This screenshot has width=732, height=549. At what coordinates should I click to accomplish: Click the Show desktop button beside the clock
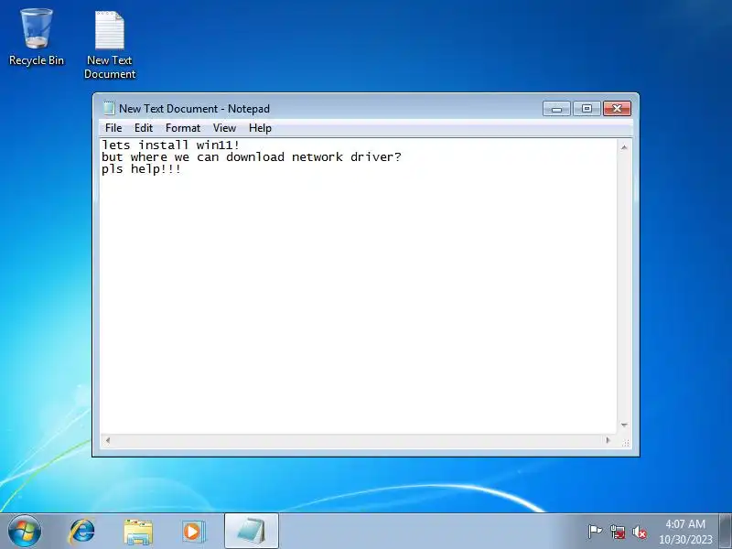point(726,532)
